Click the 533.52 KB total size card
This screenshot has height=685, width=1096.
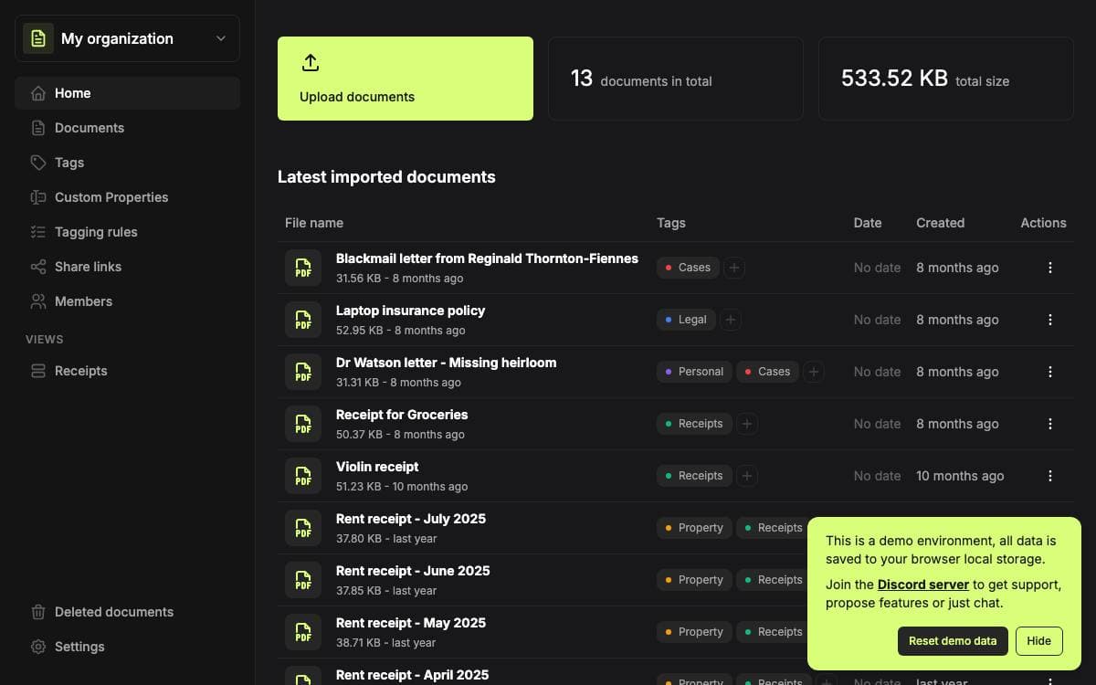(x=946, y=79)
